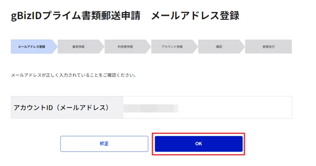
Task: Select the メールアドレス登録 step in progress bar
Action: click(31, 47)
